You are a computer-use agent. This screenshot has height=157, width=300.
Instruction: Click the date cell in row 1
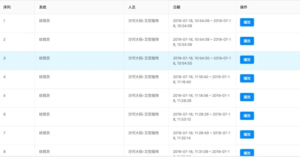(202, 23)
